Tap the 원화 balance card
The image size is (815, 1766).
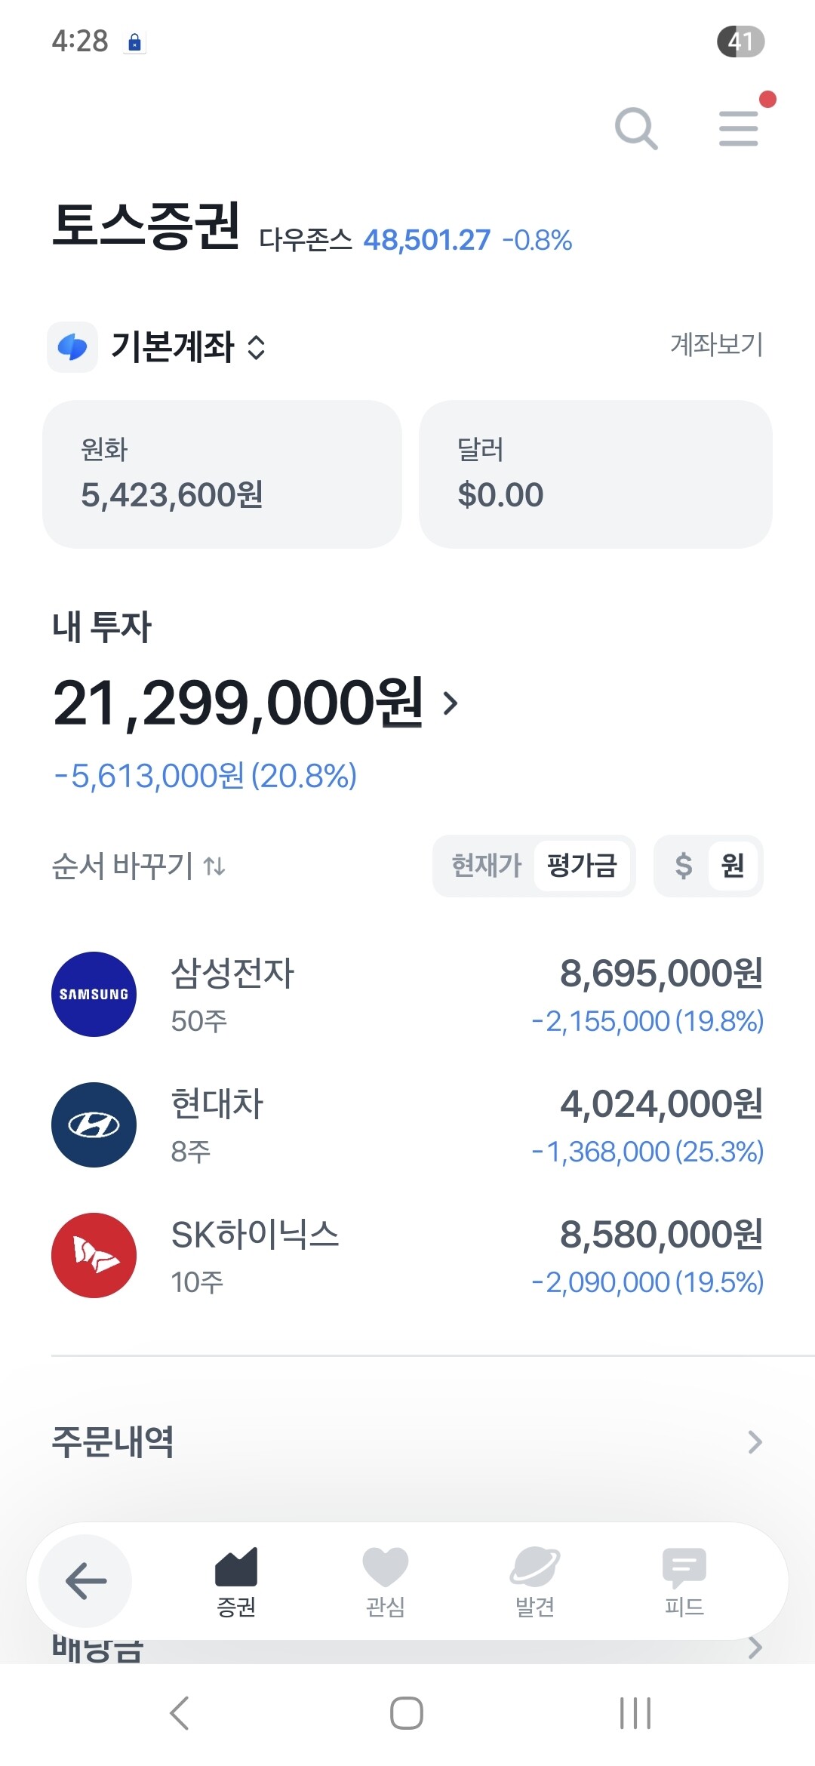[222, 474]
